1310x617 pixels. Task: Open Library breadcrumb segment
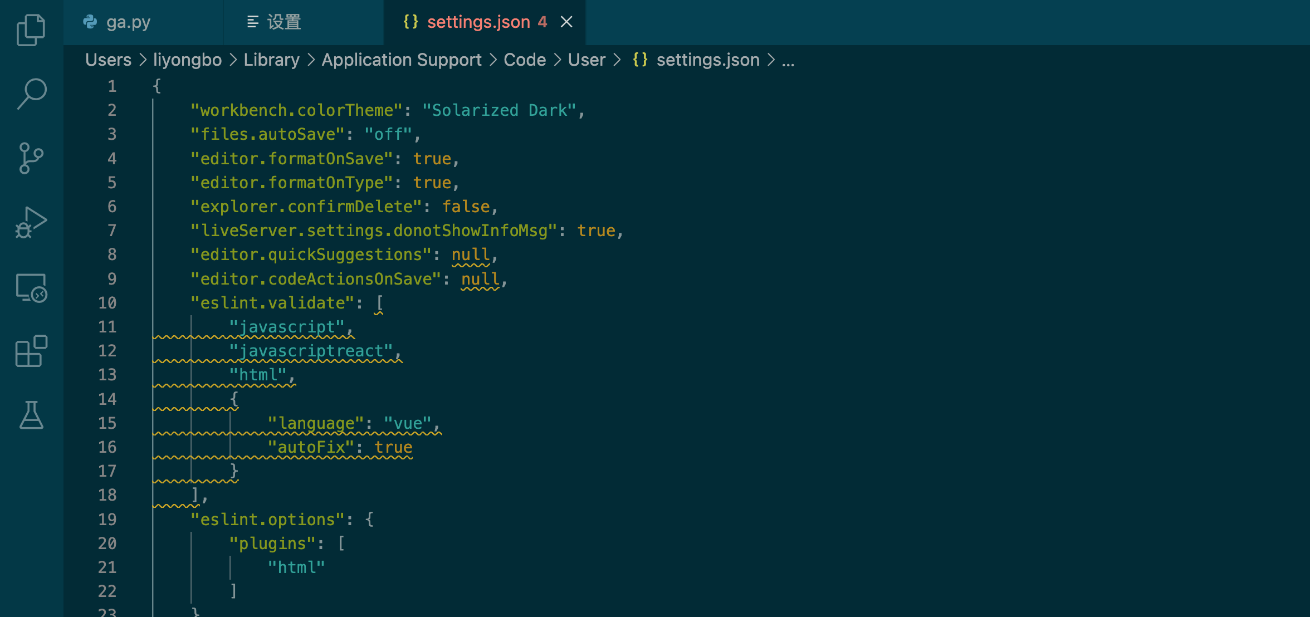pos(272,60)
